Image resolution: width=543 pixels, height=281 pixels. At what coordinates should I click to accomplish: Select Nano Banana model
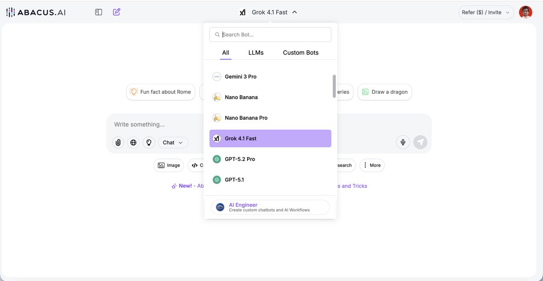point(270,97)
